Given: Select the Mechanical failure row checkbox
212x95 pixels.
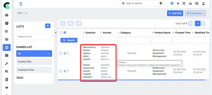Looking at the screenshot, I should pos(61,53).
